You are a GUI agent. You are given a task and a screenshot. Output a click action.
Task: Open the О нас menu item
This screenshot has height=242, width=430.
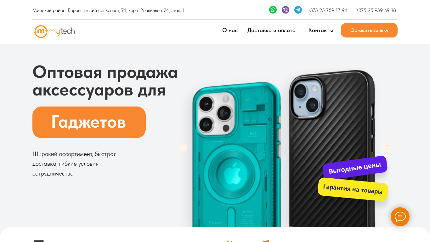[230, 30]
